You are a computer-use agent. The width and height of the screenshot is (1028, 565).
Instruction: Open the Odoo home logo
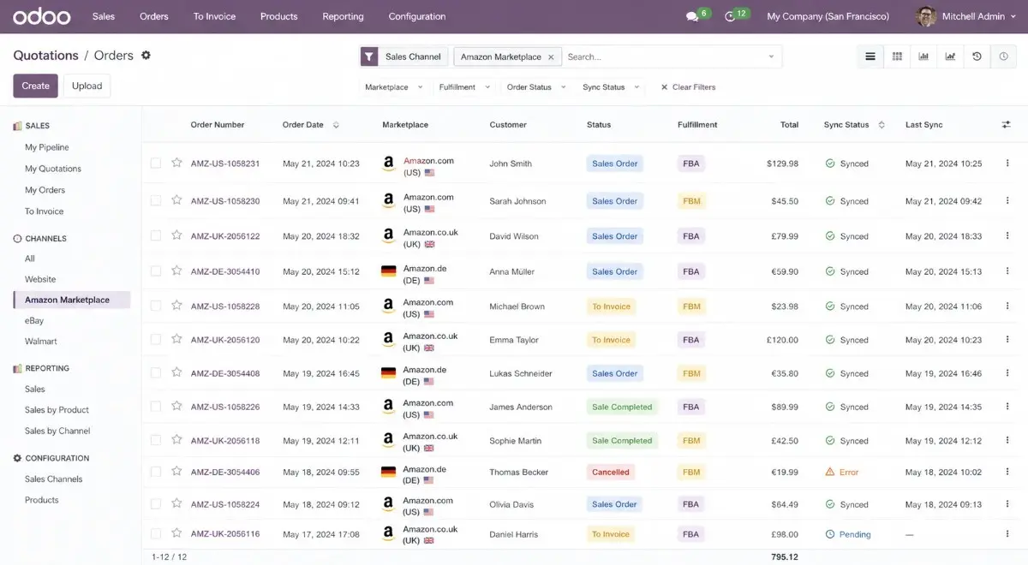[41, 16]
